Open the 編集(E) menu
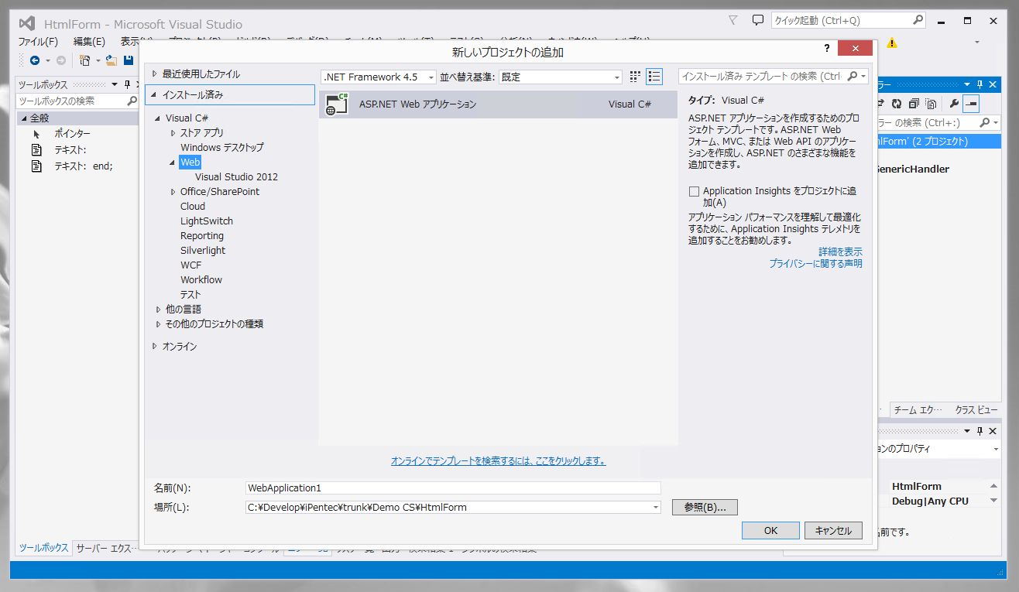1019x592 pixels. 89,42
